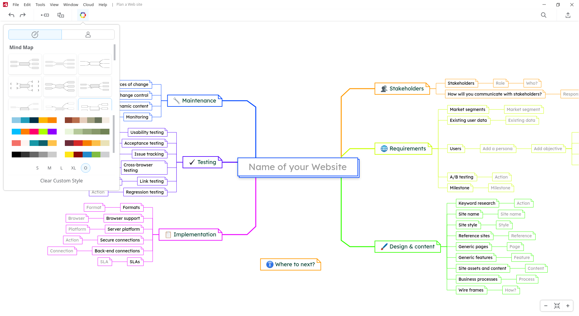
Task: Zoom out with the minus button
Action: tap(546, 306)
